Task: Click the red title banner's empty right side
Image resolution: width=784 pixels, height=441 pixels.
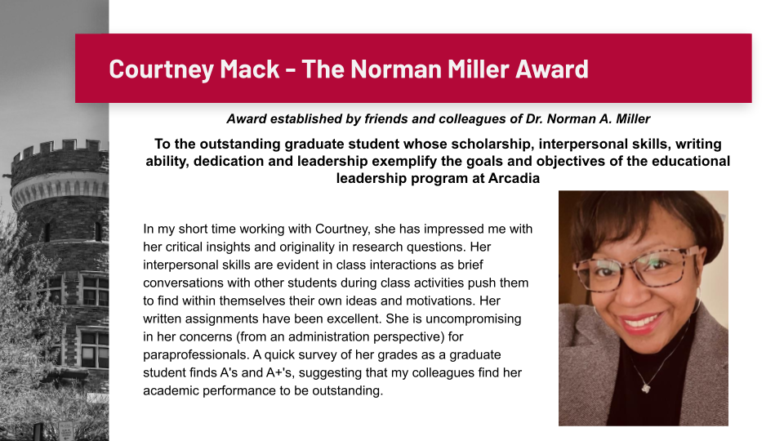Action: coord(678,69)
